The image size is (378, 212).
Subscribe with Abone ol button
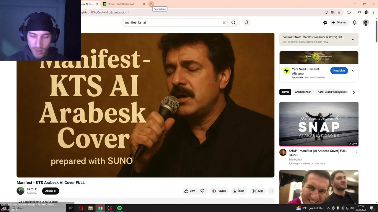click(51, 191)
